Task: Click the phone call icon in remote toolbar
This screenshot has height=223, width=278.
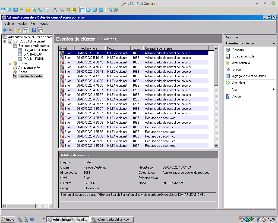Action: pos(40,10)
